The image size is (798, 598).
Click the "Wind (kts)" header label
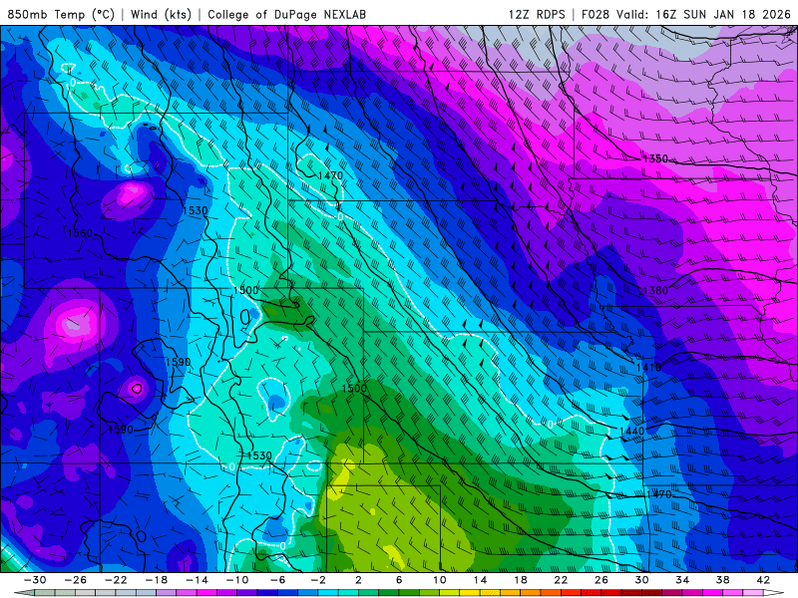[161, 14]
